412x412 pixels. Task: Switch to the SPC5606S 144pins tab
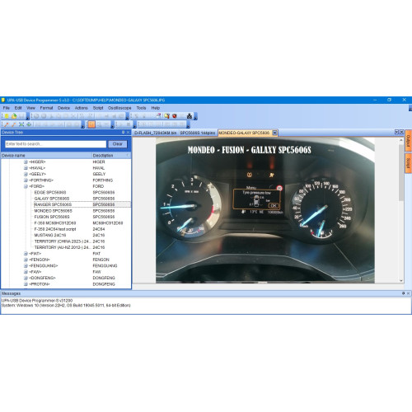coord(198,133)
